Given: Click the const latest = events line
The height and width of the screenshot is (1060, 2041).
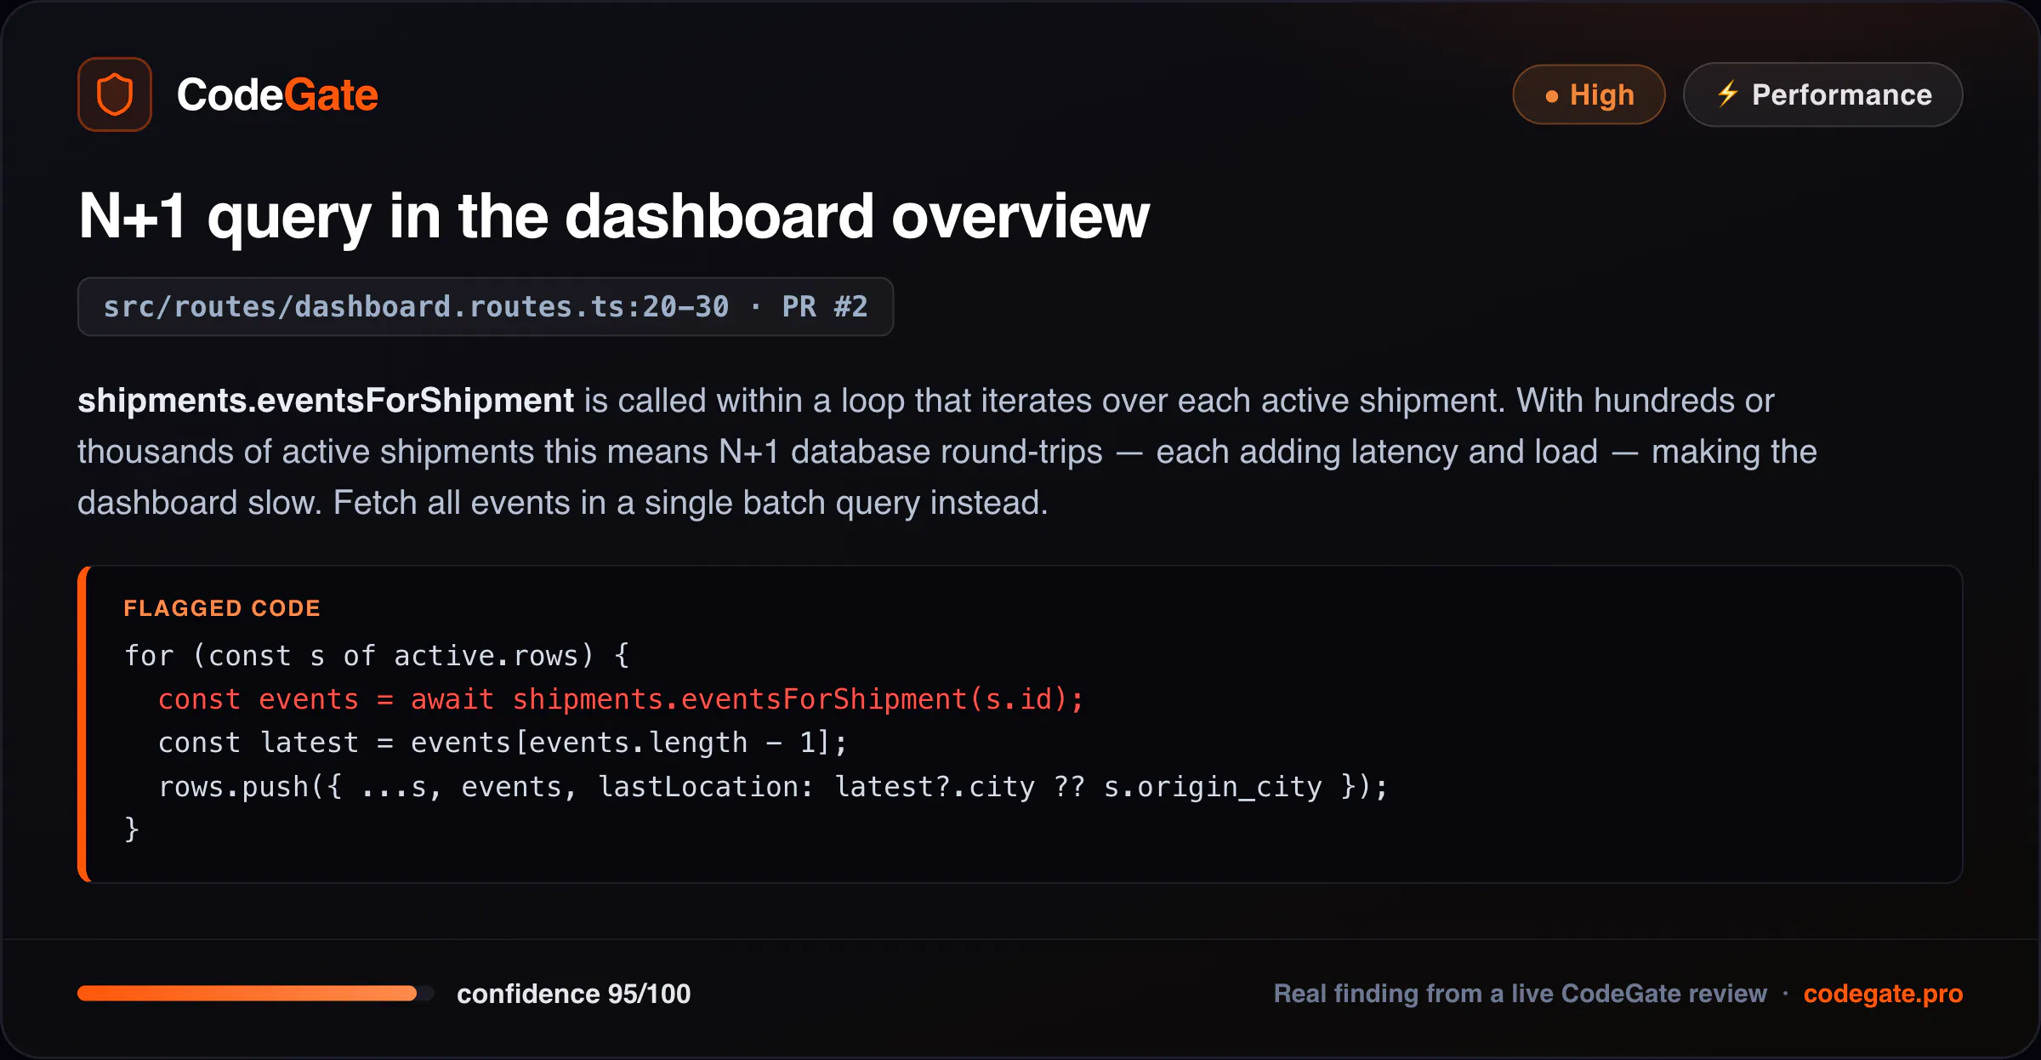Looking at the screenshot, I should [x=503, y=743].
